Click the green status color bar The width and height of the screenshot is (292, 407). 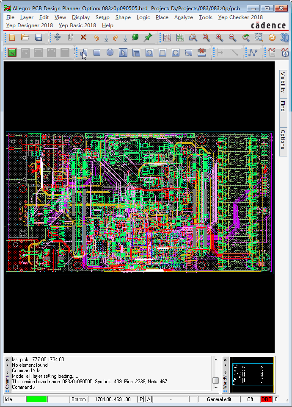36,399
